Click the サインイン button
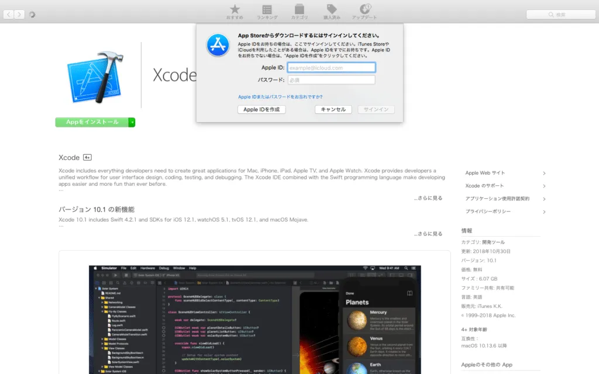This screenshot has height=374, width=599. click(376, 109)
